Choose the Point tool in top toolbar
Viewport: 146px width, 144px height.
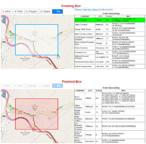point(19,12)
